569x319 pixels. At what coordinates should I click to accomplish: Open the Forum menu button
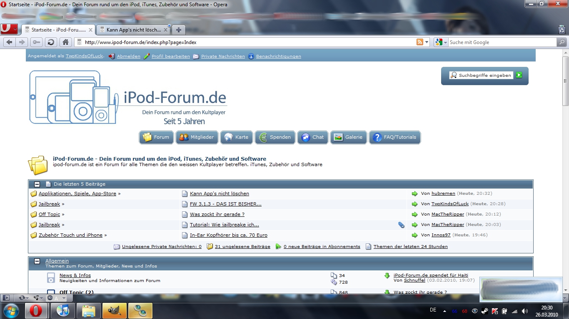[x=156, y=137]
